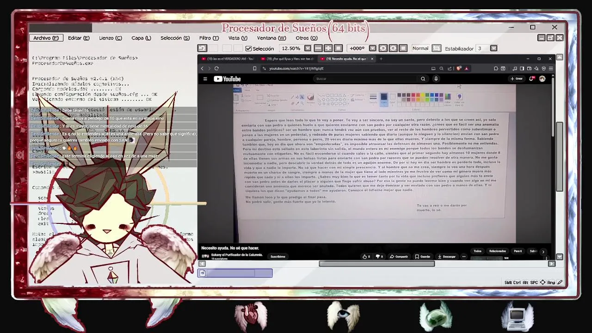Click the canvas horizontal scrollbar thumb
The image size is (592, 333).
(x=377, y=264)
